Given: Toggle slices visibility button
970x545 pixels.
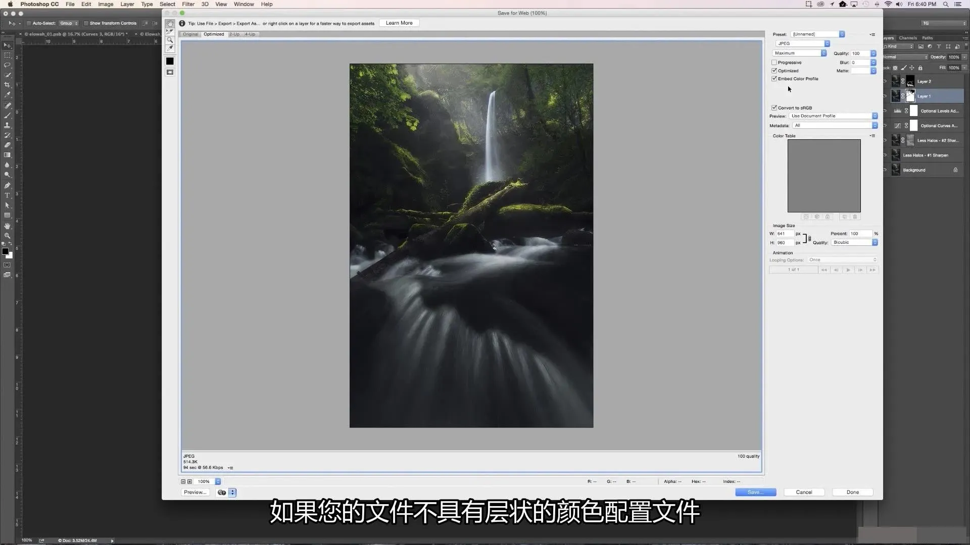Looking at the screenshot, I should tap(170, 72).
